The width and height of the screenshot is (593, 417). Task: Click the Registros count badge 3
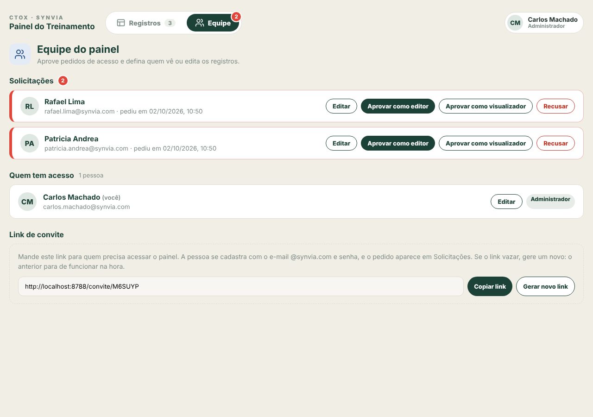170,23
